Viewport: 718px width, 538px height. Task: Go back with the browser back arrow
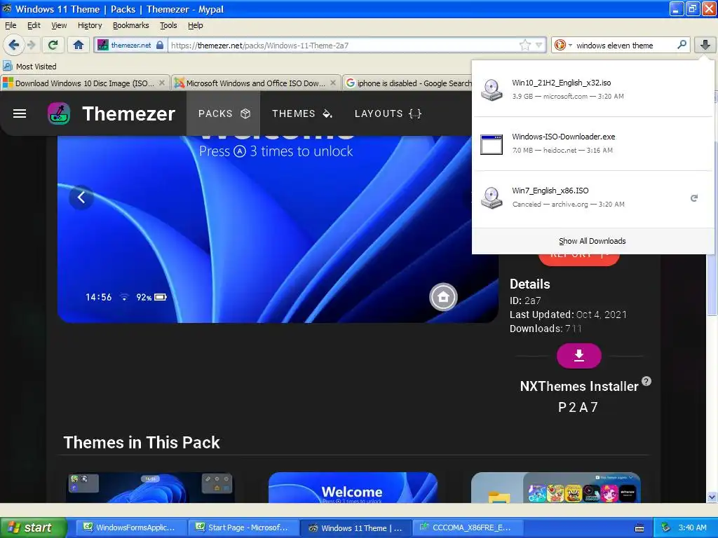click(14, 45)
